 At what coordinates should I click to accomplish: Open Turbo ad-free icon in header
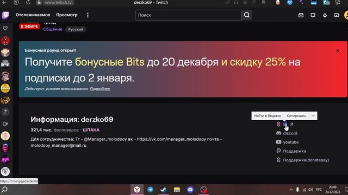(x=337, y=15)
